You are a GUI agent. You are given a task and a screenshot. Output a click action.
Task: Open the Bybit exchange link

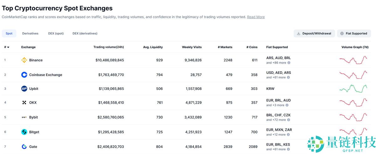click(34, 117)
